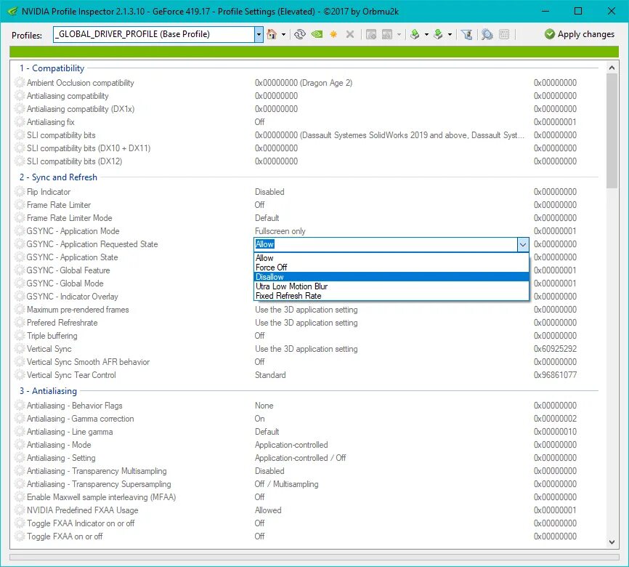
Task: Remove application from profile icon
Action: pyautogui.click(x=387, y=34)
